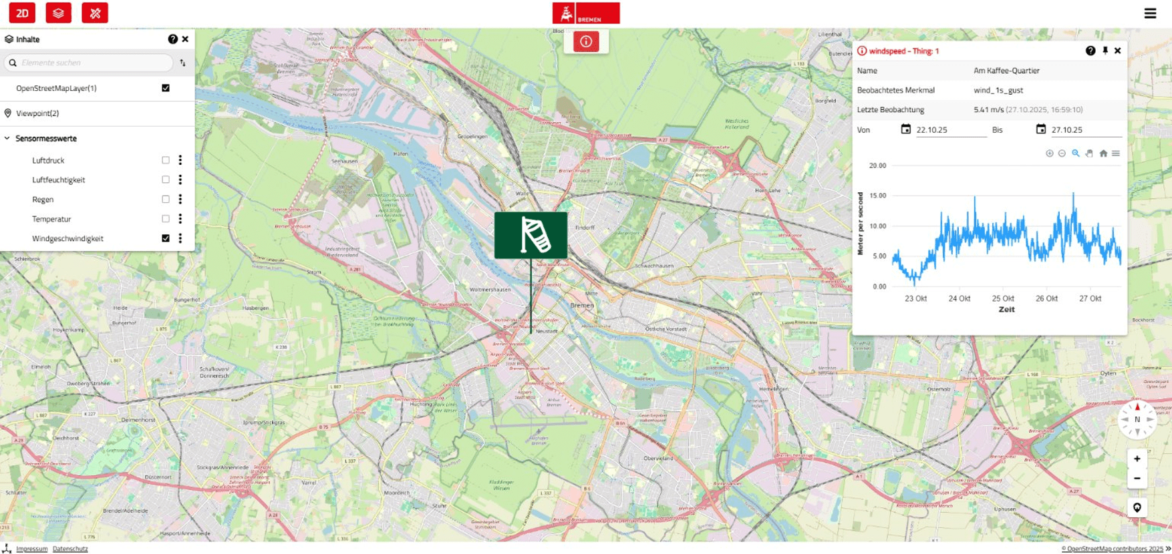1172x554 pixels.
Task: Click the map compass north indicator
Action: pos(1137,419)
